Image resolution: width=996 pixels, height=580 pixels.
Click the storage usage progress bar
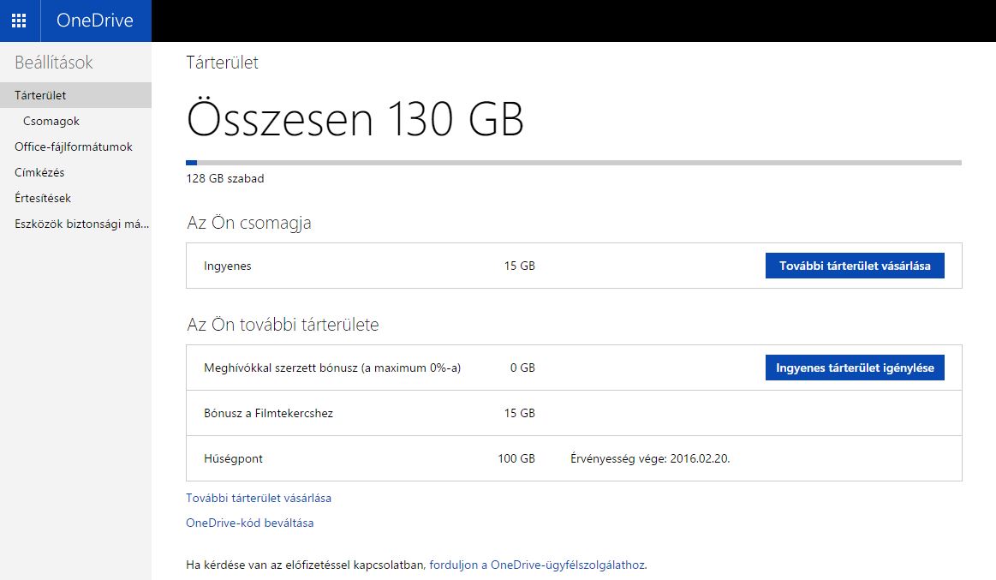click(x=573, y=162)
